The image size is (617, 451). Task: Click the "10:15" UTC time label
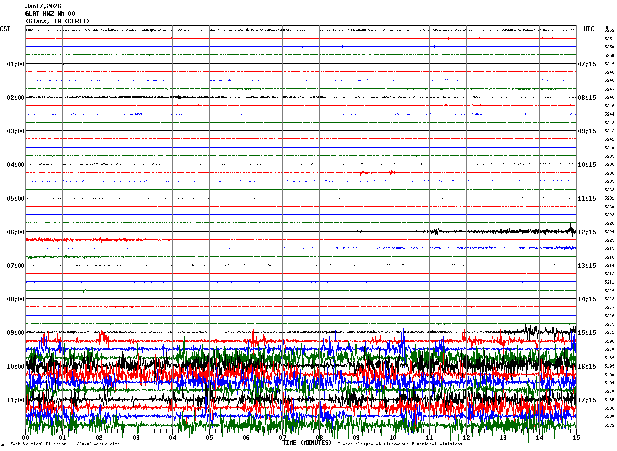point(587,165)
